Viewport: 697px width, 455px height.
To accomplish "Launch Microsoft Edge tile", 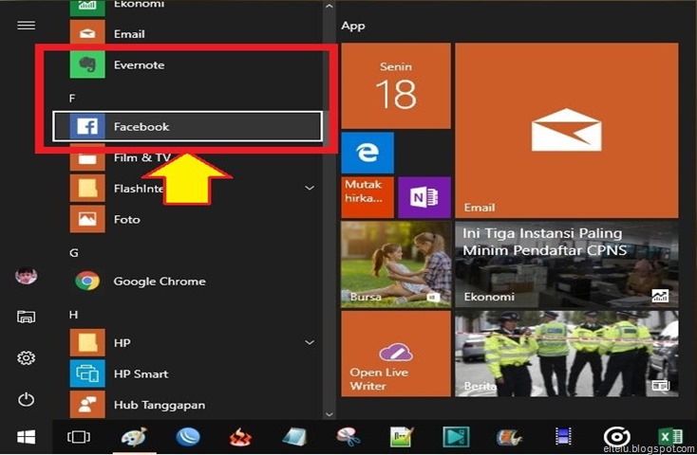I will point(367,153).
